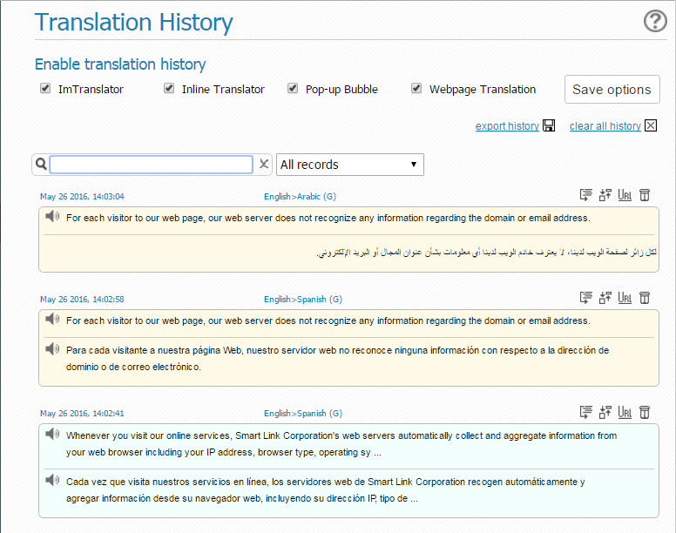The width and height of the screenshot is (676, 533).
Task: Click the boxed X icon beside clear all history
Action: coord(651,125)
